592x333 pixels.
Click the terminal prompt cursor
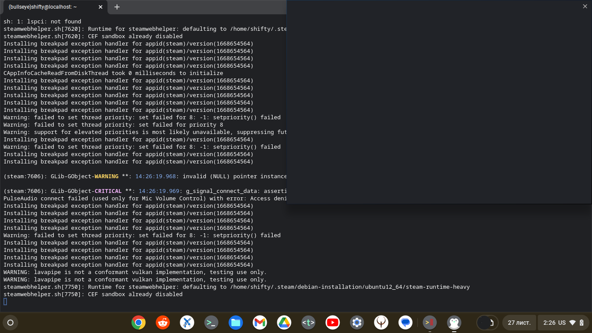(5, 301)
